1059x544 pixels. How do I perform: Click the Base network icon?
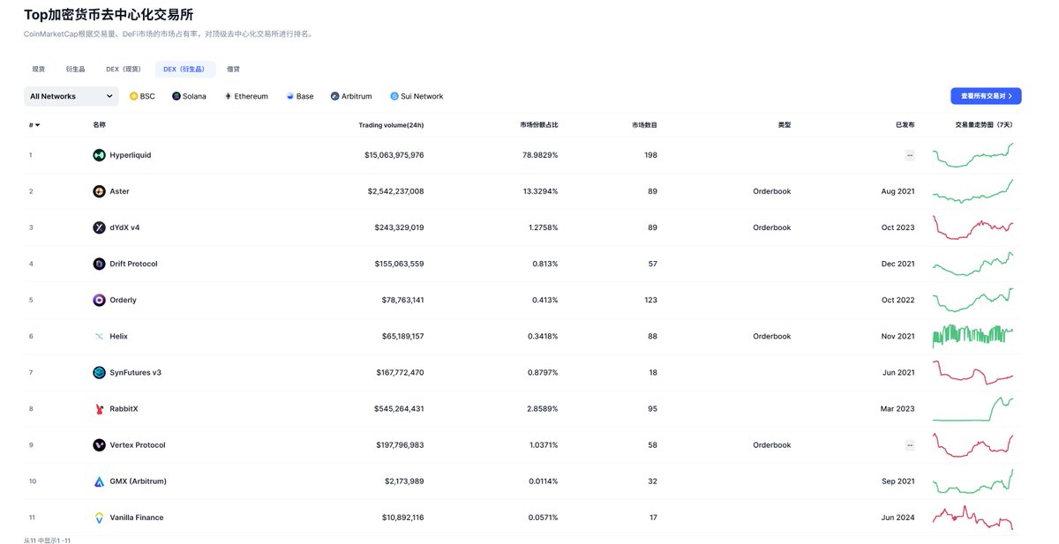289,96
